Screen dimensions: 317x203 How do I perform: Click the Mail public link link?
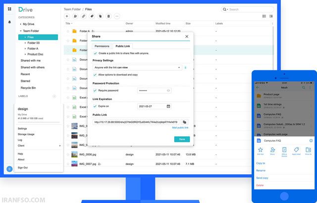pos(180,128)
